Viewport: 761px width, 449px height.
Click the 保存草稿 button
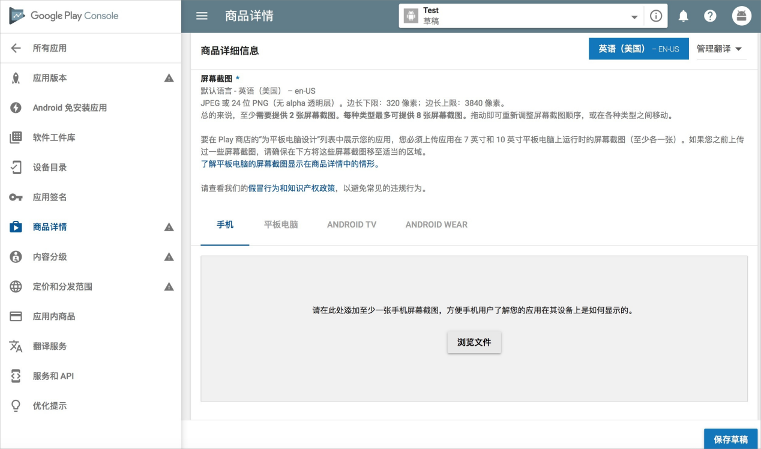point(730,439)
